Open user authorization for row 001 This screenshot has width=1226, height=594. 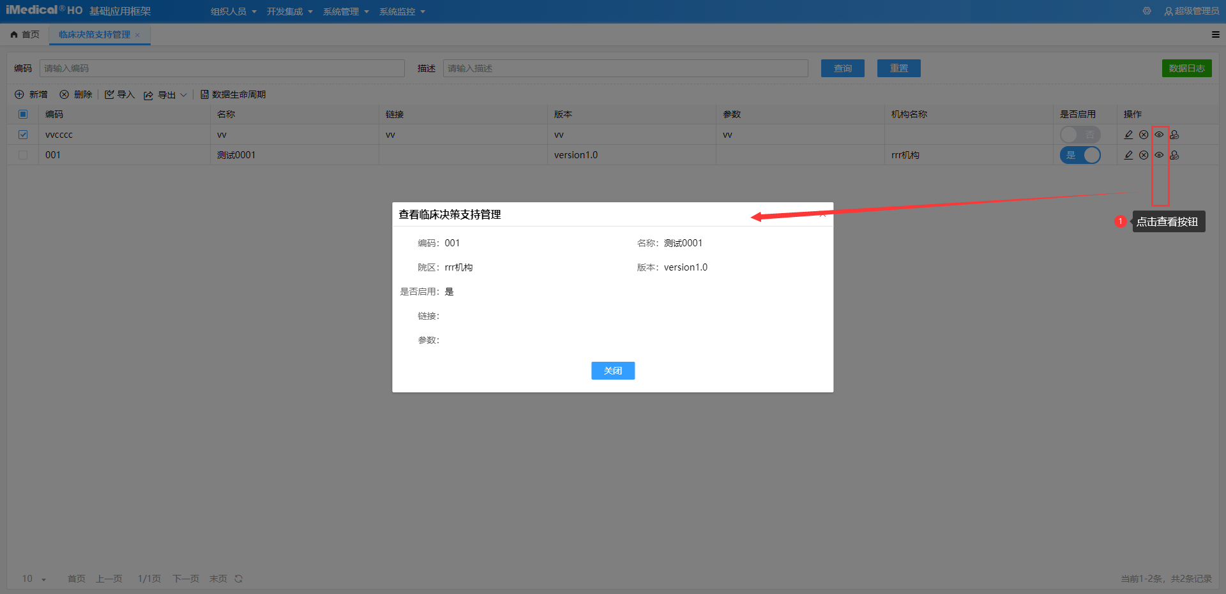(1174, 155)
